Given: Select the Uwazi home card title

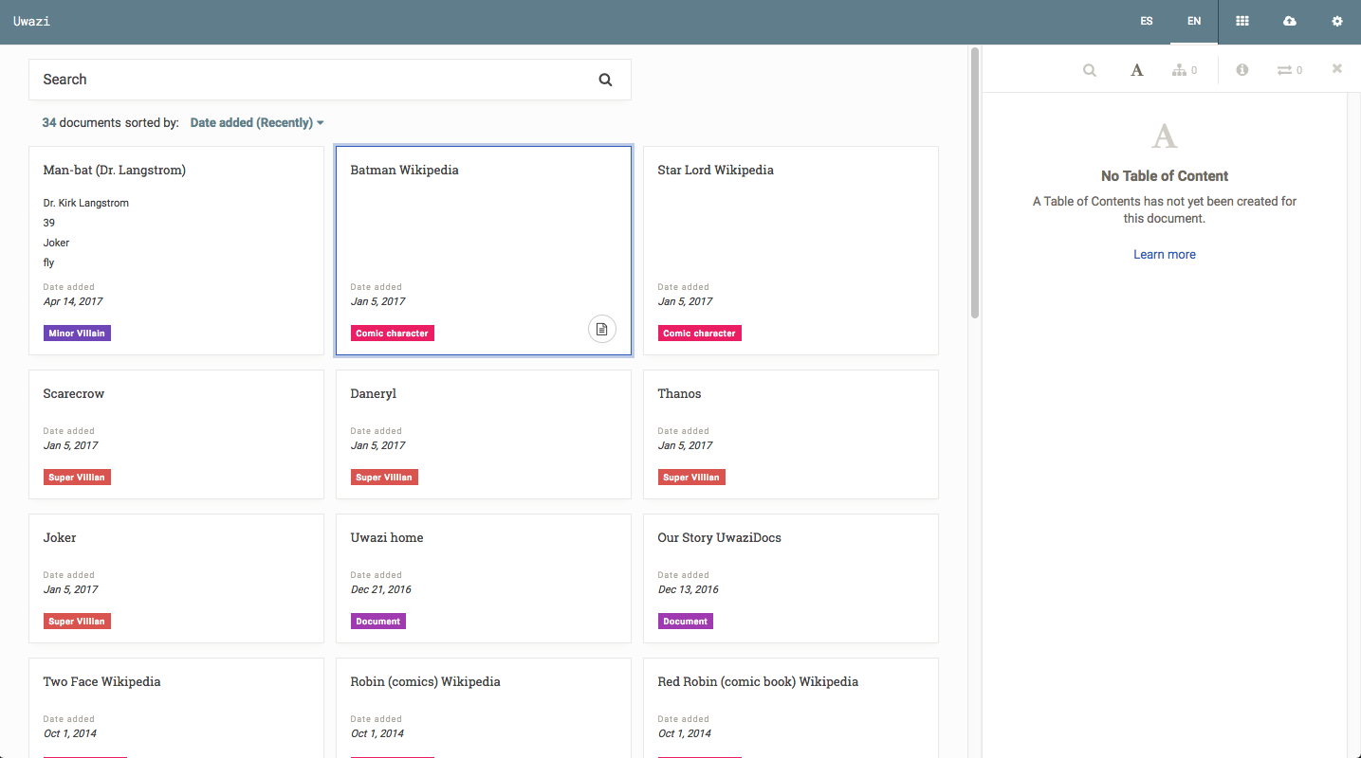Looking at the screenshot, I should click(387, 538).
